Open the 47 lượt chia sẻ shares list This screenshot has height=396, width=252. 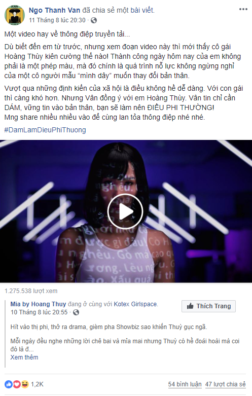pos(225,384)
